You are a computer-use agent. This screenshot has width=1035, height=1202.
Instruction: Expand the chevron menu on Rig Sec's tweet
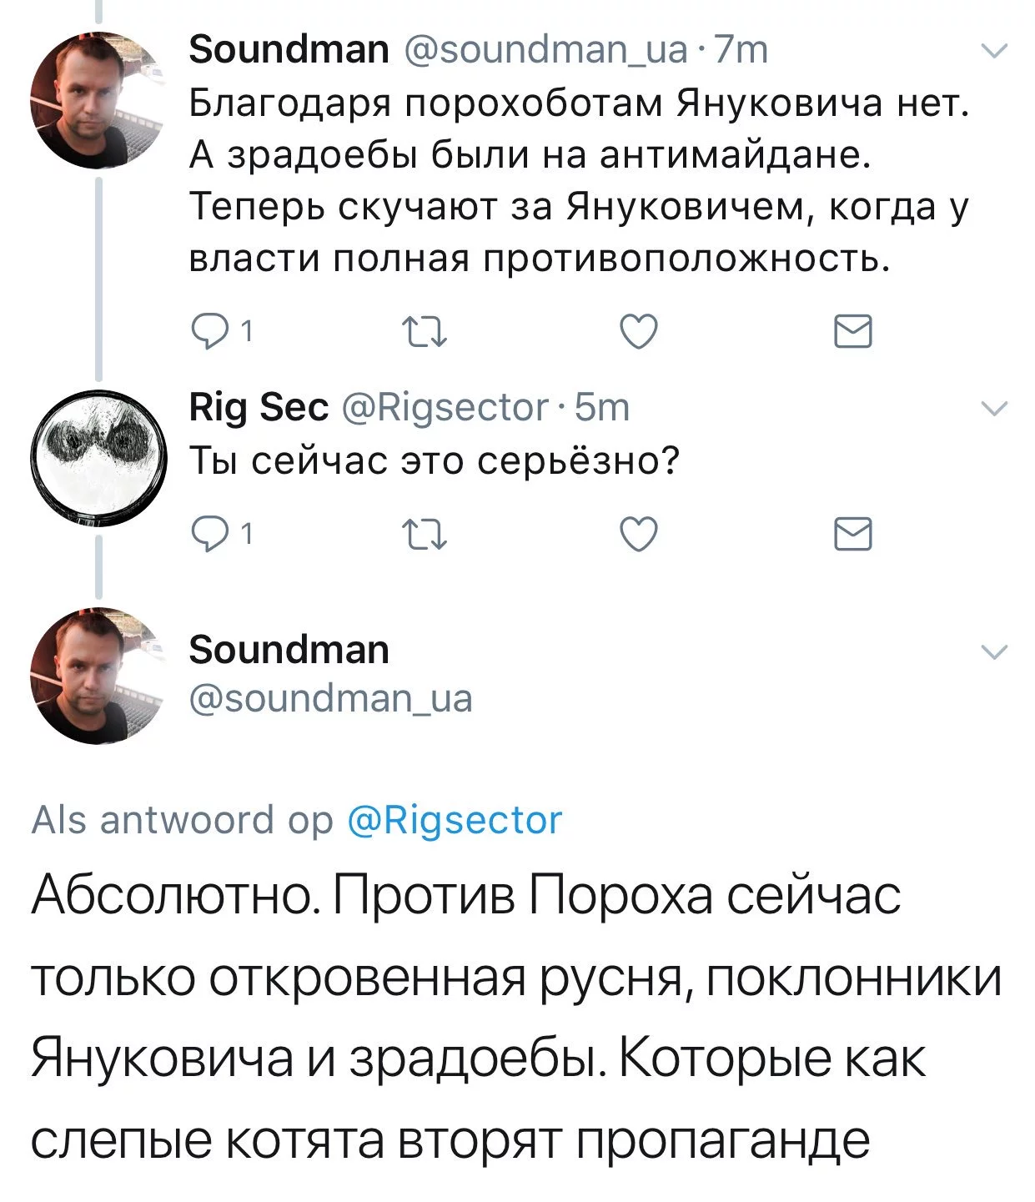pyautogui.click(x=994, y=409)
